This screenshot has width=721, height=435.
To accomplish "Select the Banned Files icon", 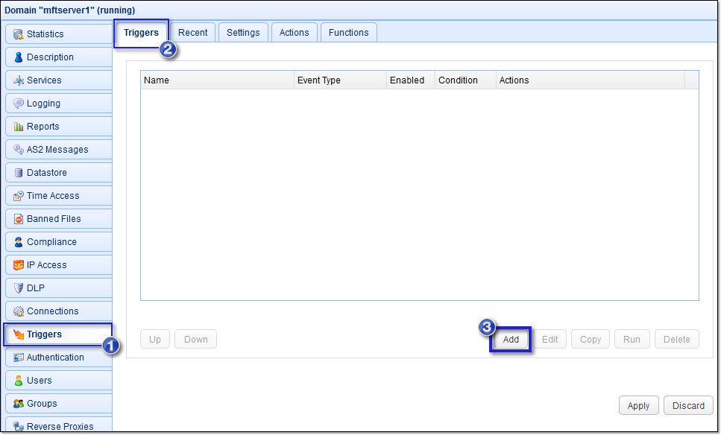I will tap(19, 219).
